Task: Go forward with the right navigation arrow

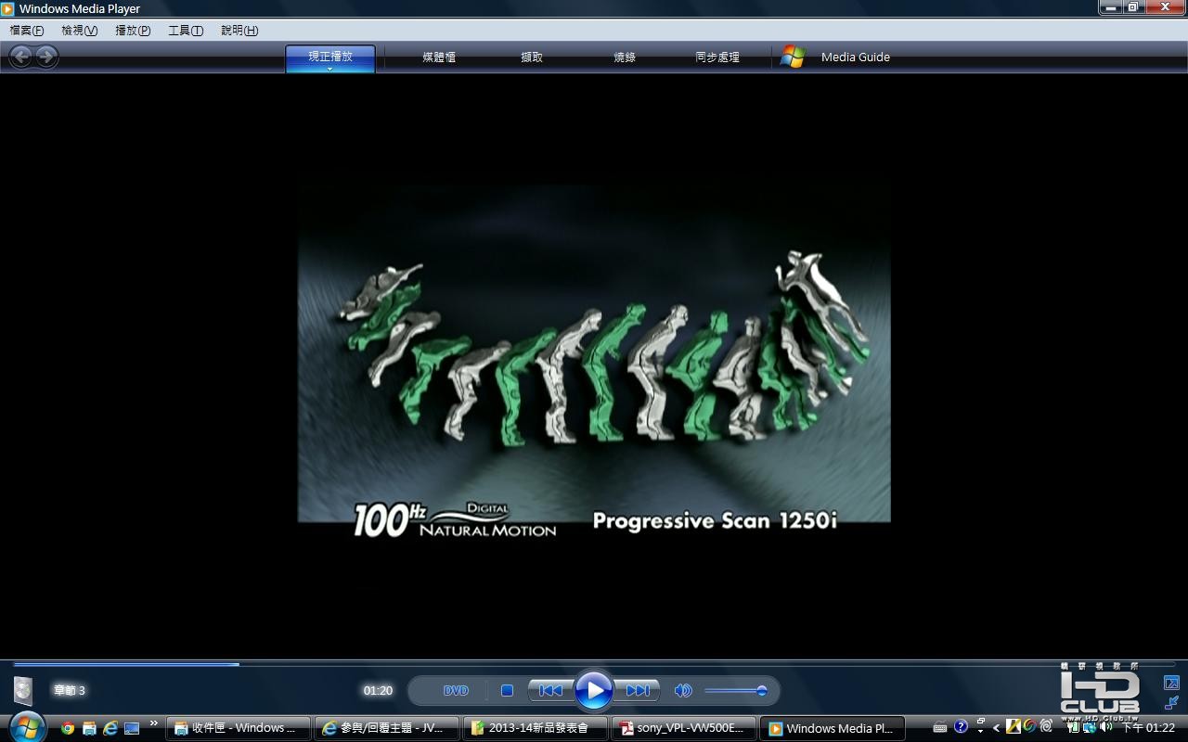Action: point(45,57)
